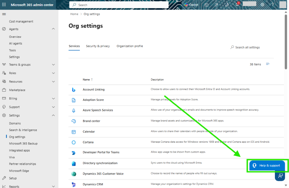Viewport: 289px width, 188px height.
Task: Launch the Cloud Shell terminal icon
Action: pyautogui.click(x=206, y=5)
